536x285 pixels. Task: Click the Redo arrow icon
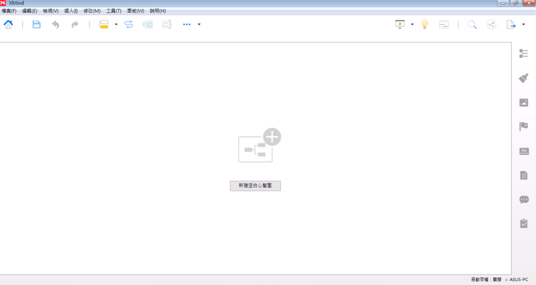pos(75,24)
